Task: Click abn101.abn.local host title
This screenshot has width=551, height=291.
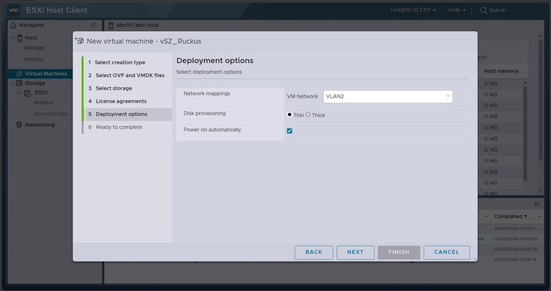Action: [x=137, y=25]
